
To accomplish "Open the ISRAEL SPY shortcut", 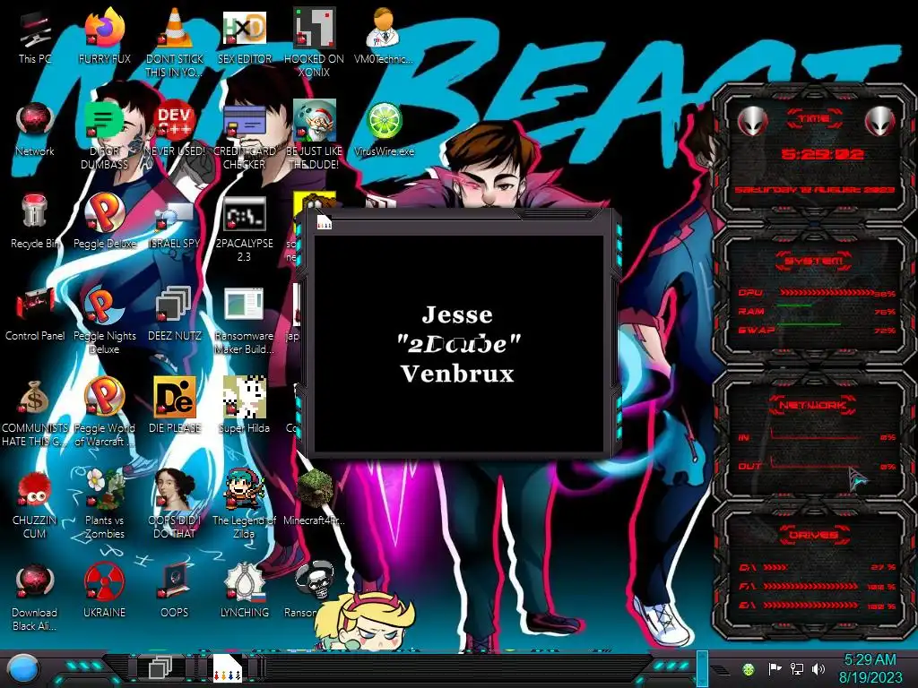I will [175, 215].
